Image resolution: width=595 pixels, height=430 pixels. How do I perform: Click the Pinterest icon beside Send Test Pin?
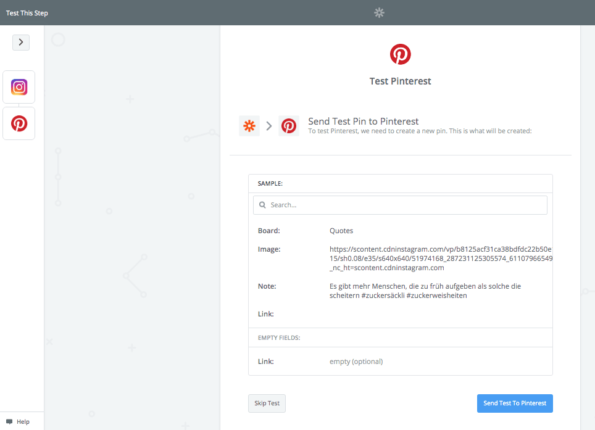(x=289, y=125)
